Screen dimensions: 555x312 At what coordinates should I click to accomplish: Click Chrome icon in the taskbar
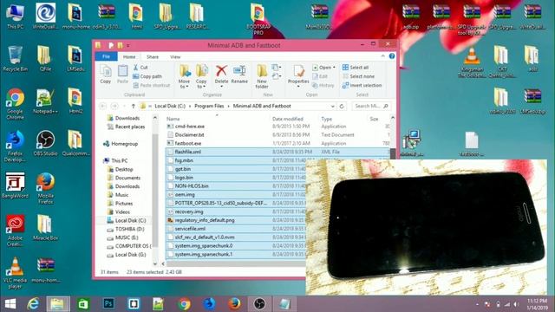pyautogui.click(x=184, y=304)
